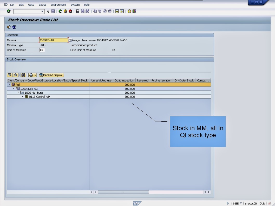Open the Environment menu
This screenshot has height=206, width=275.
point(58,5)
